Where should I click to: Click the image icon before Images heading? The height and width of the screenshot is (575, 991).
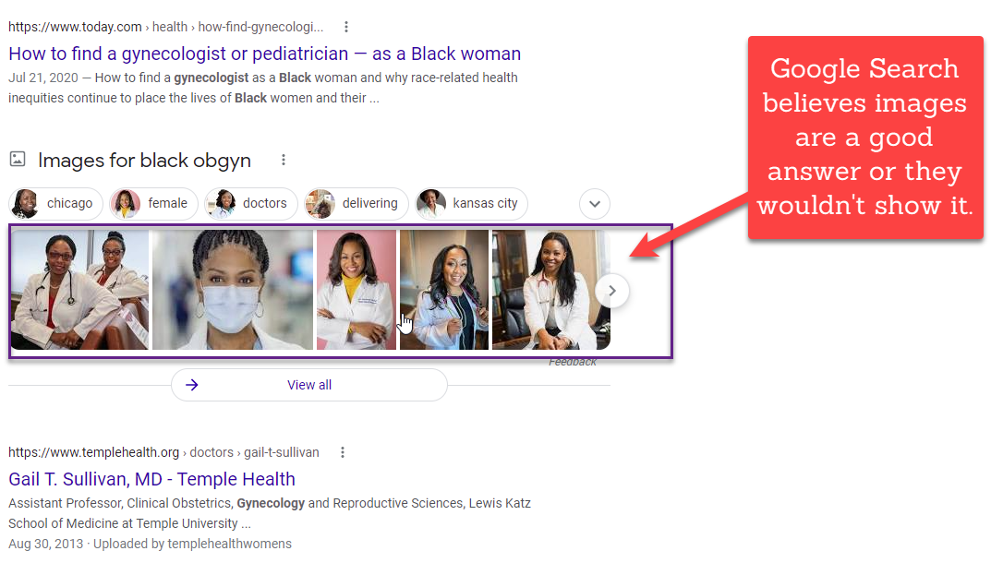18,160
